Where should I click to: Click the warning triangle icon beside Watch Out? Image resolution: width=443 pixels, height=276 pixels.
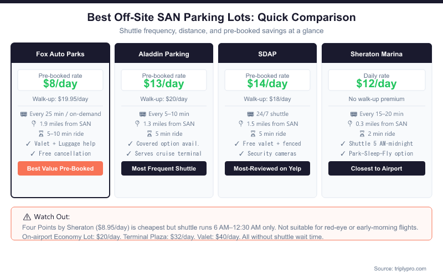click(27, 217)
